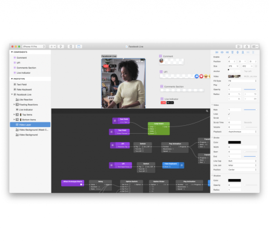
Task: Adjust the Volume slider
Action: click(251, 127)
